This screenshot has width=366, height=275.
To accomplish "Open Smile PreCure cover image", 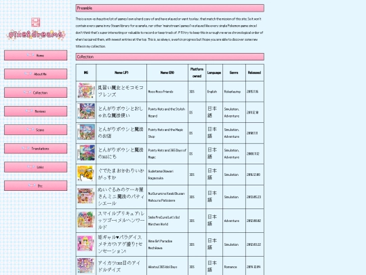I will tap(86, 219).
